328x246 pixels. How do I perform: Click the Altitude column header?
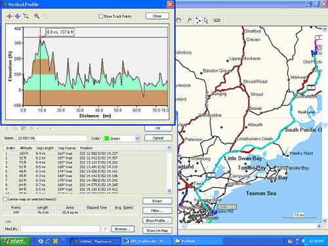pyautogui.click(x=26, y=148)
